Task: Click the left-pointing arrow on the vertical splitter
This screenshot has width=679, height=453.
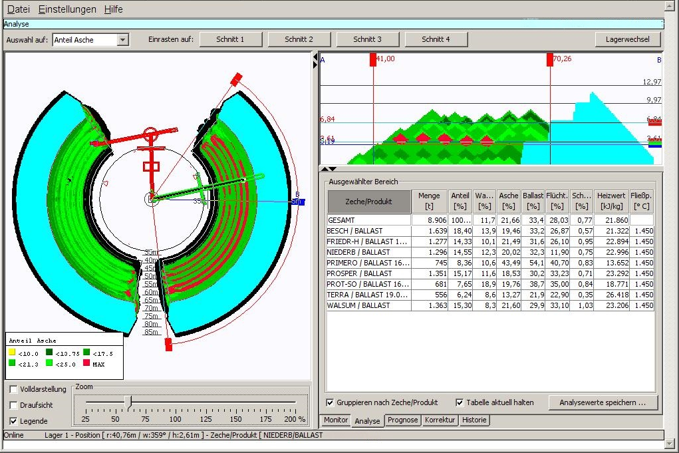Action: click(315, 57)
